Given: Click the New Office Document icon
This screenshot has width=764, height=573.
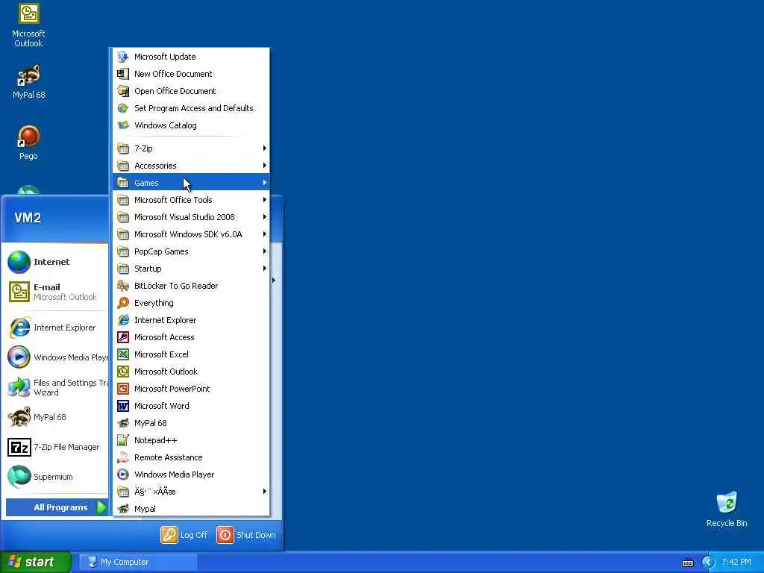Looking at the screenshot, I should coord(123,74).
